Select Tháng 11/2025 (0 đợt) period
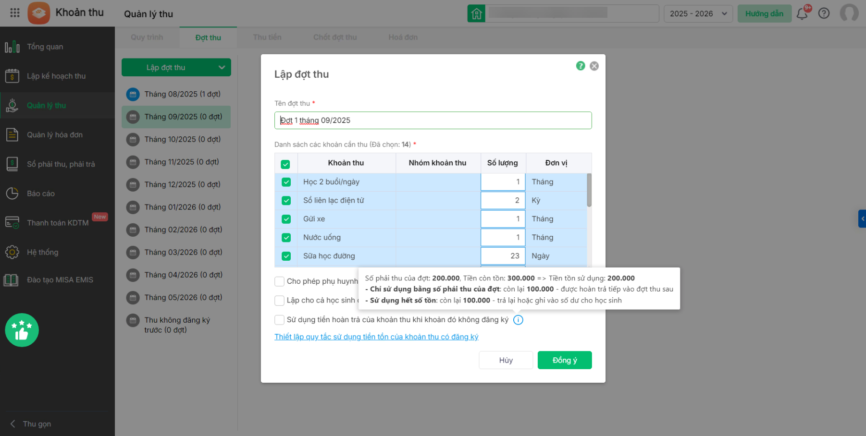Screen dimensions: 866x436 (x=176, y=162)
